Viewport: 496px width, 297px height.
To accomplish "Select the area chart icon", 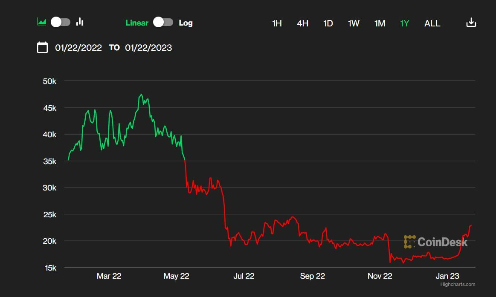I will (42, 22).
